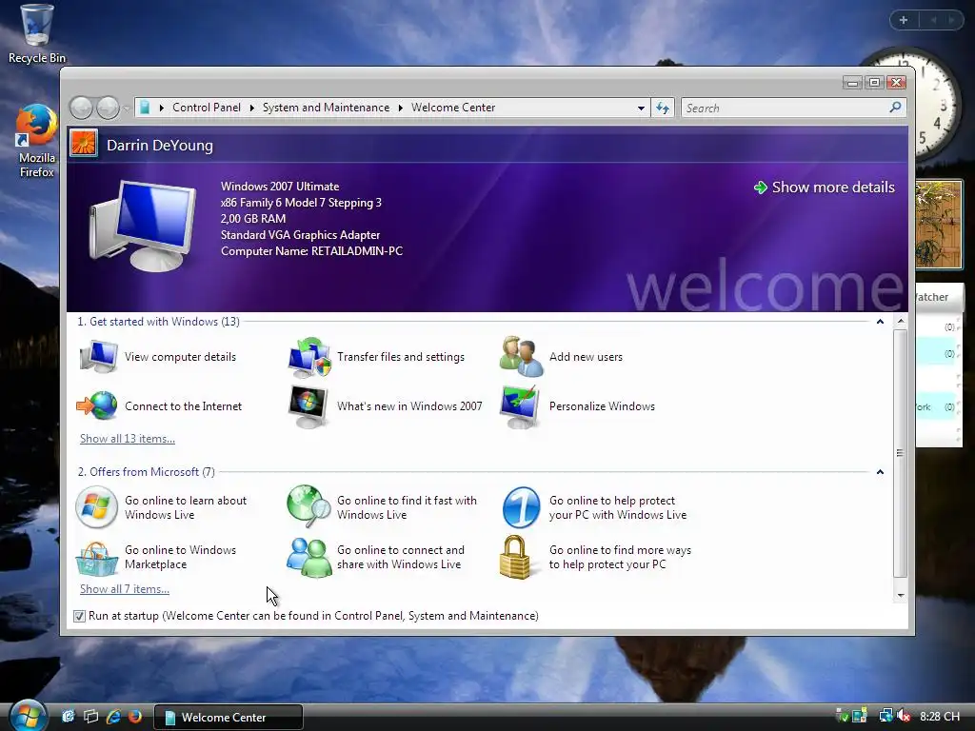Click Darrin DeYoung's user picture

coord(84,143)
